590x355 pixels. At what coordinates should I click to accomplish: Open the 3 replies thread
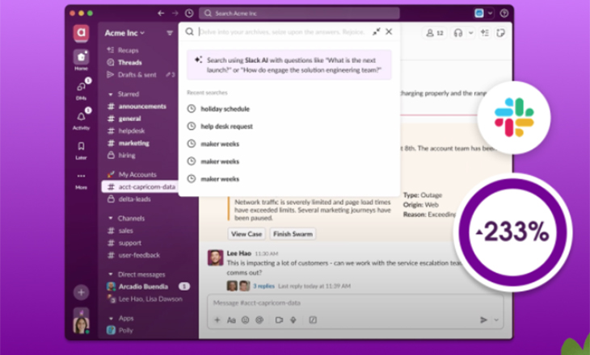pyautogui.click(x=263, y=286)
